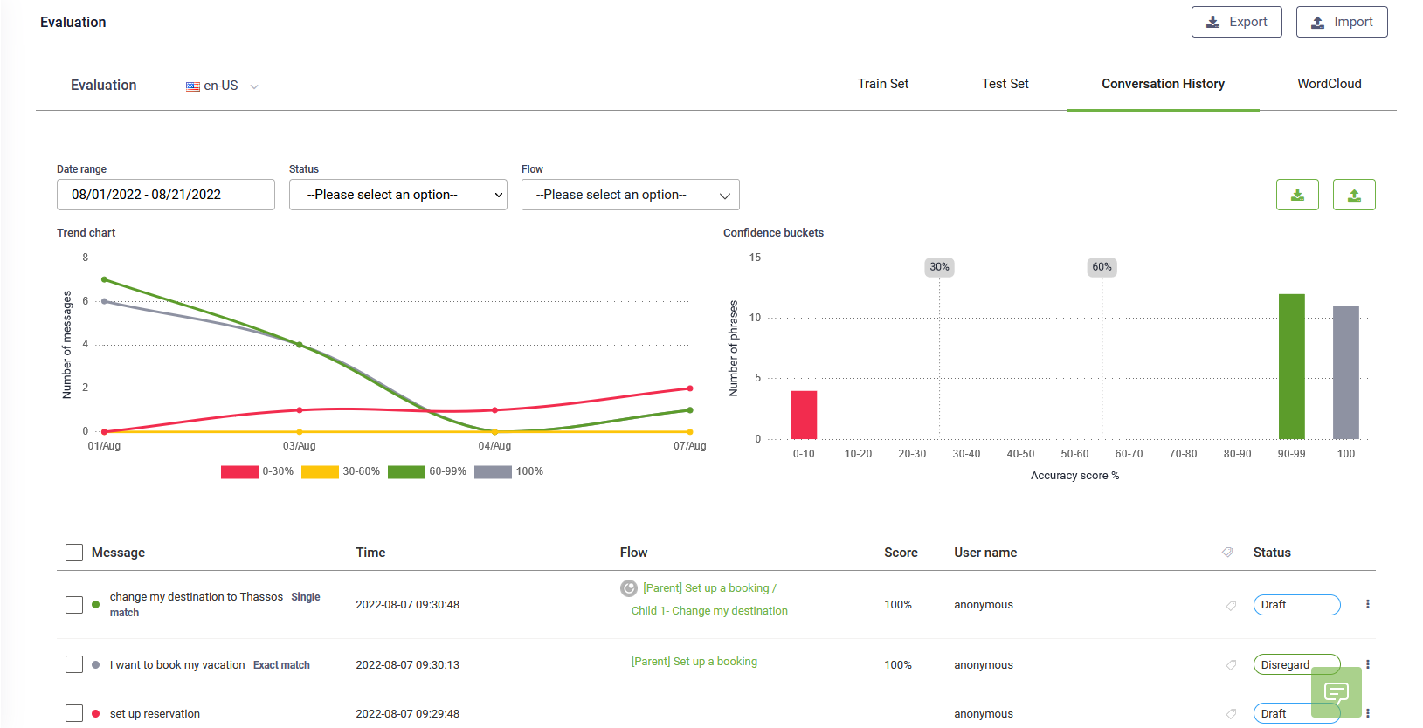
Task: Toggle the select-all Message header checkbox
Action: click(x=74, y=553)
